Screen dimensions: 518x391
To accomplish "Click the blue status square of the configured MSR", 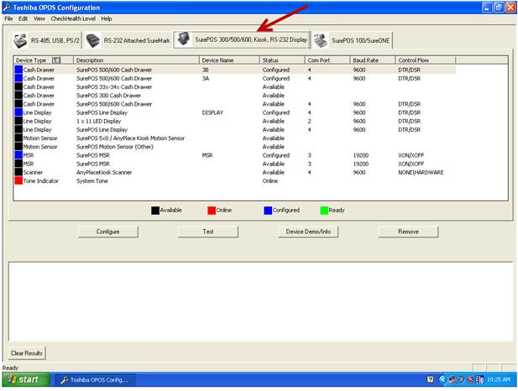I will pyautogui.click(x=18, y=155).
